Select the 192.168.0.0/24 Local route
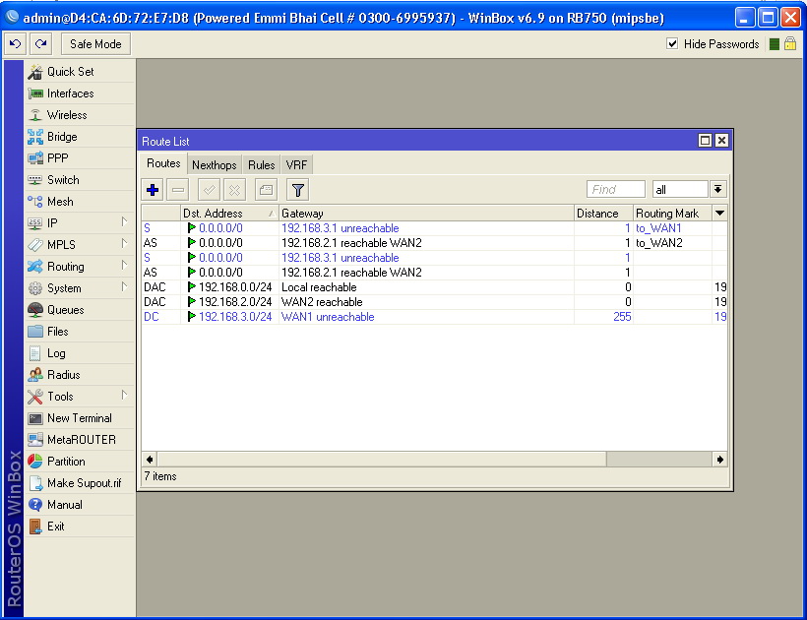Image resolution: width=807 pixels, height=620 pixels. tap(434, 287)
